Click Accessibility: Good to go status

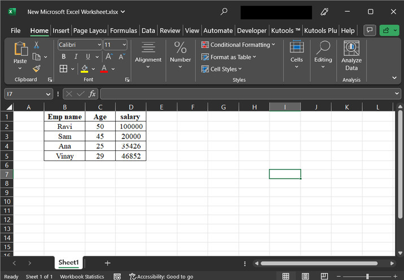point(162,277)
